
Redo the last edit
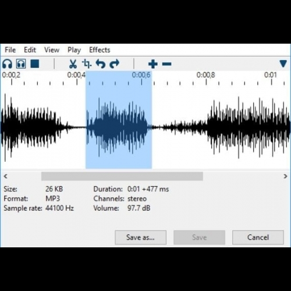[115, 64]
